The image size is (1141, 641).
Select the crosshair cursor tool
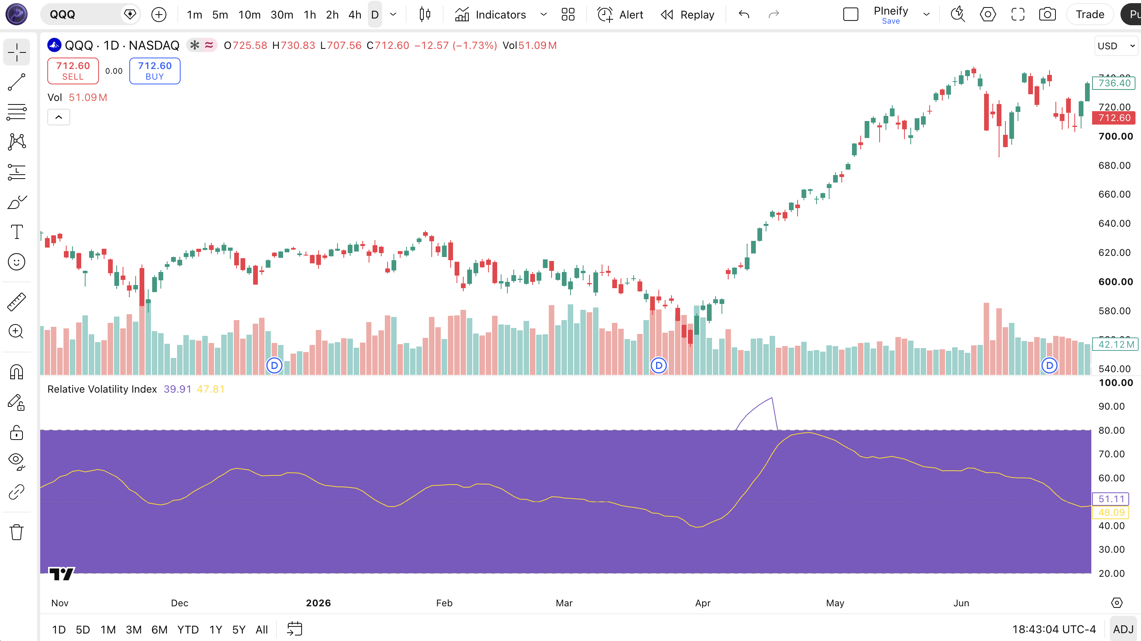pyautogui.click(x=17, y=52)
